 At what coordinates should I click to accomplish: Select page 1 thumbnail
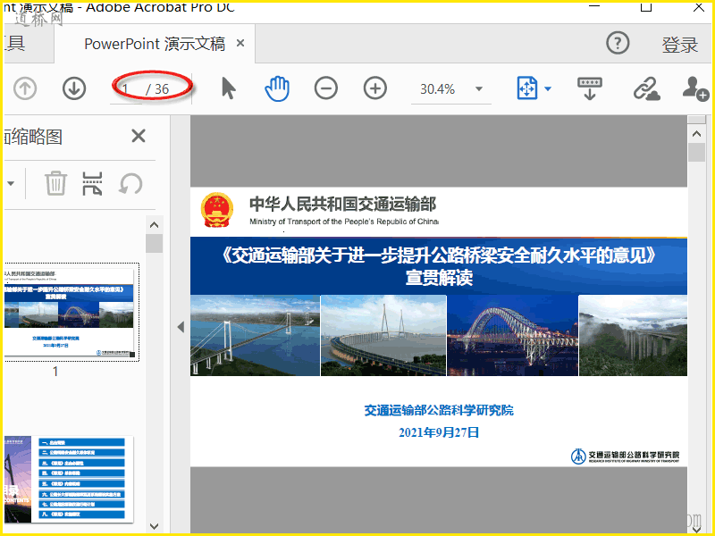[x=71, y=312]
